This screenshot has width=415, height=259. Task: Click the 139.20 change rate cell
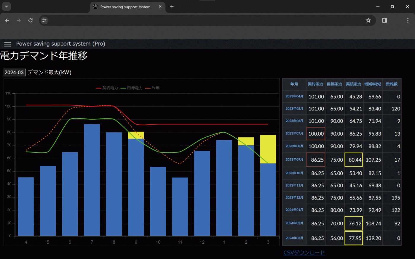pos(373,238)
